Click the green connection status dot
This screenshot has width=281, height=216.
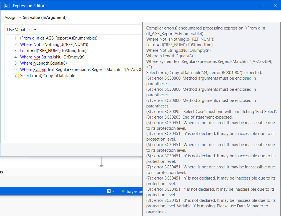[x=123, y=191]
